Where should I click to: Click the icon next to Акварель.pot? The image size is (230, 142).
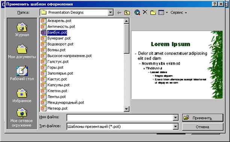pos(43,21)
